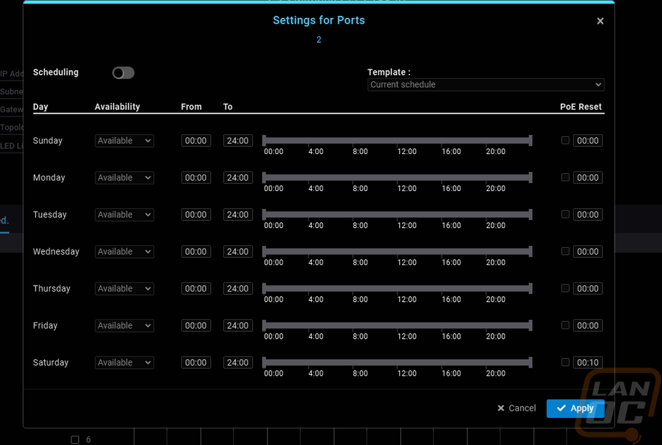Click Tuesday's From time field
Viewport: 662px width, 445px height.
[196, 215]
